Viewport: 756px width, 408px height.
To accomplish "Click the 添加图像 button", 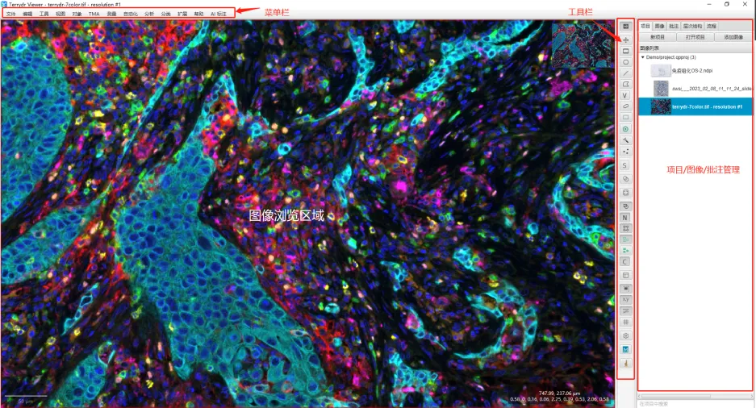I will pos(733,37).
